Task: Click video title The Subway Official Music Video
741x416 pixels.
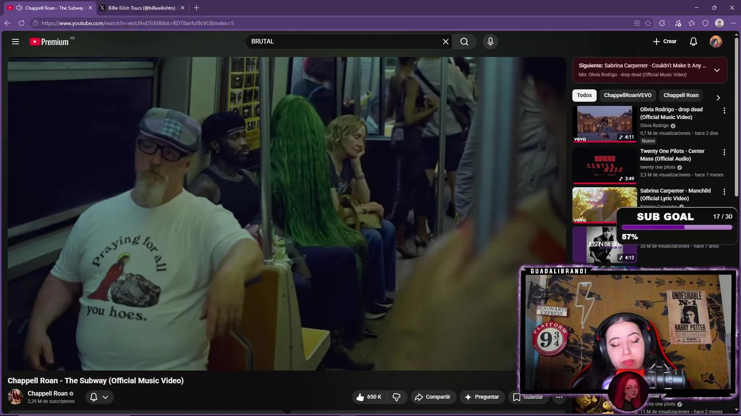Action: [x=96, y=381]
